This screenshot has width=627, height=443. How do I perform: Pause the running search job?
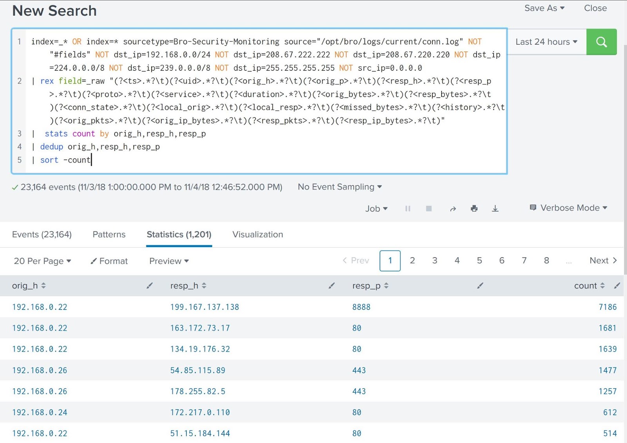coord(408,209)
